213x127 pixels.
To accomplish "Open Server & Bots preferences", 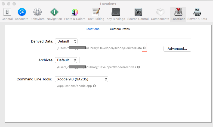I will [x=197, y=14].
